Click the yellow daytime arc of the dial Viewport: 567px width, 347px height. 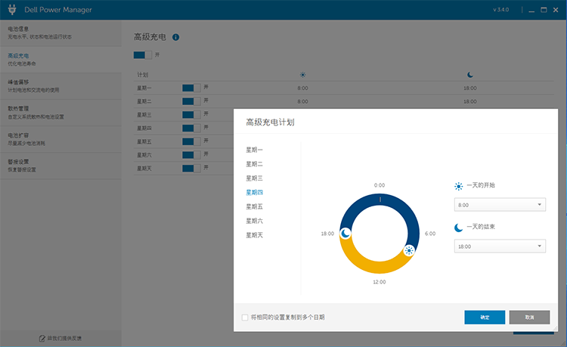pyautogui.click(x=374, y=267)
